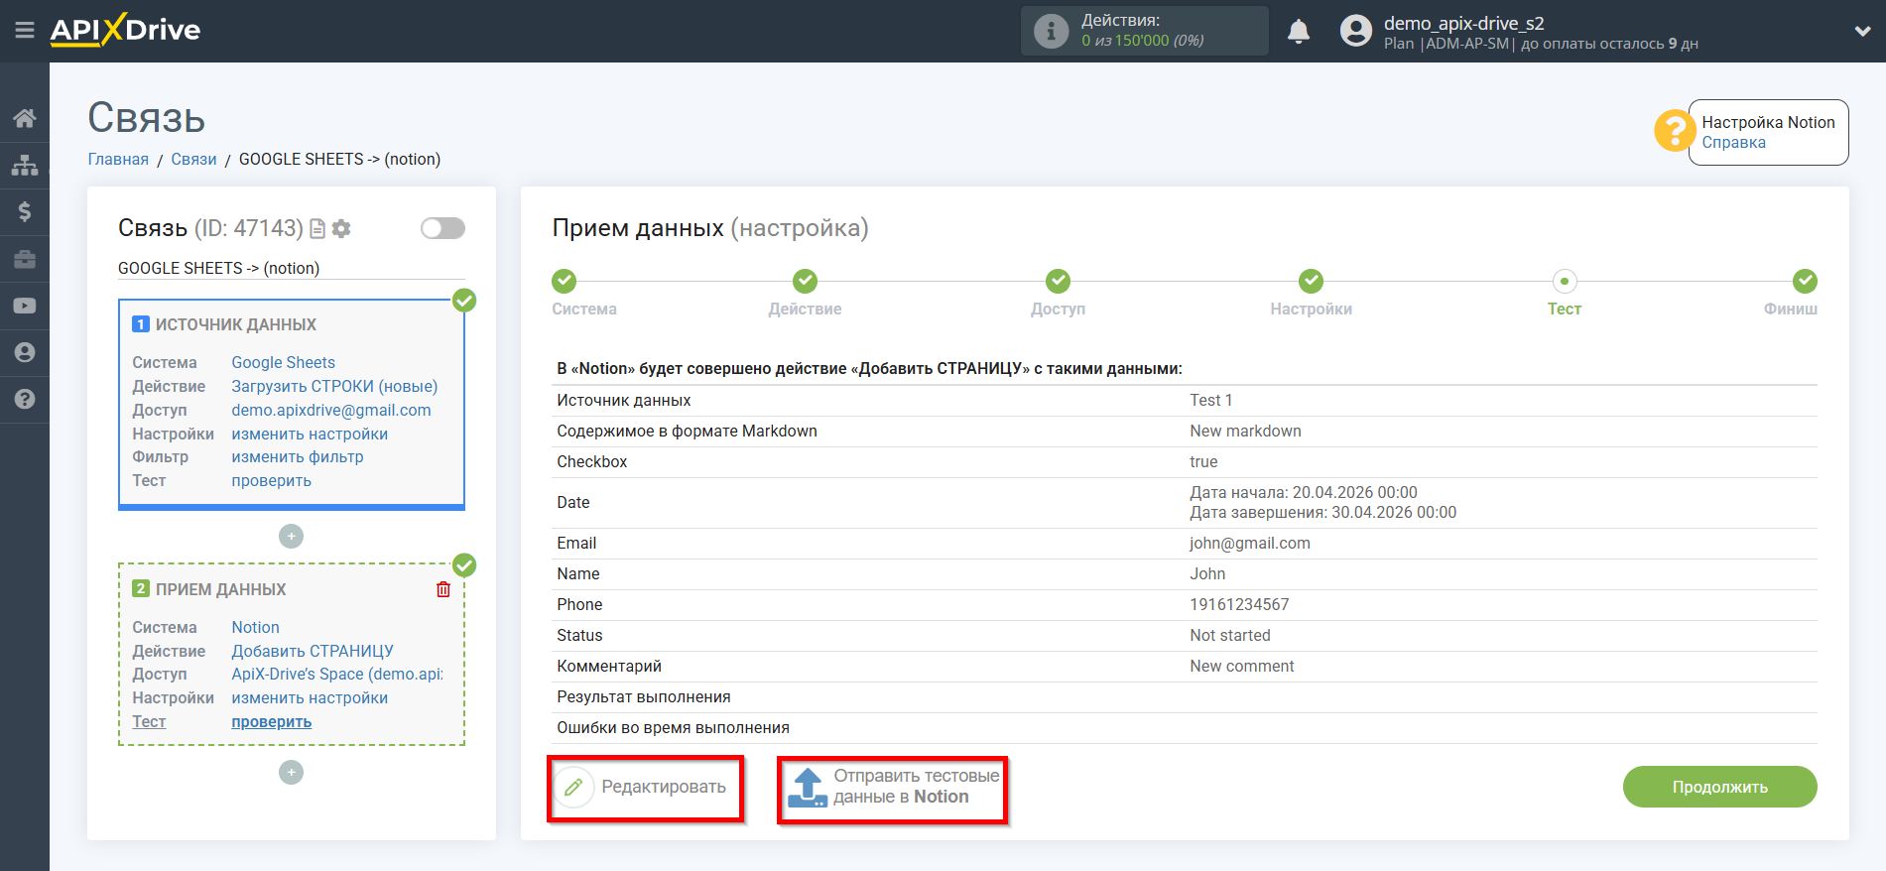Image resolution: width=1886 pixels, height=871 pixels.
Task: Open the hamburger menu in header
Action: 25,30
